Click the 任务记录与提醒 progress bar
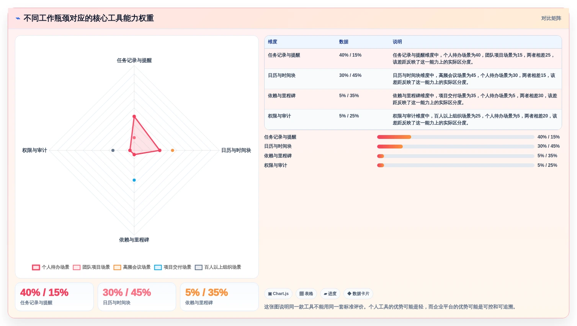The height and width of the screenshot is (326, 577). point(456,137)
